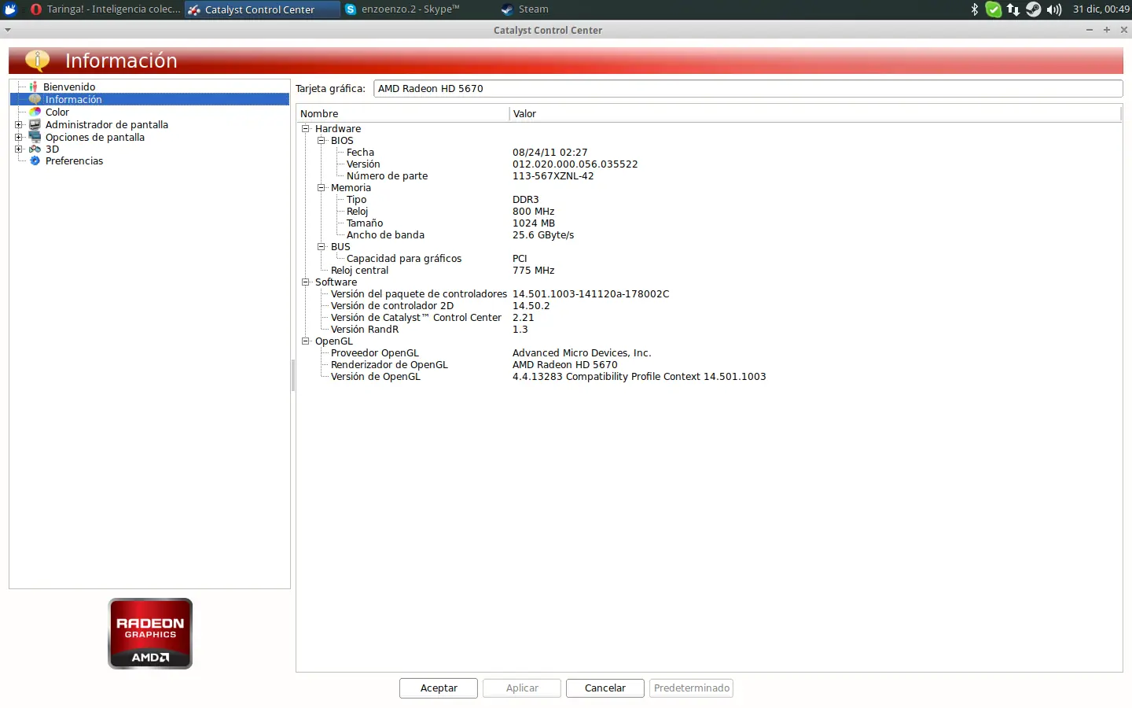Select the BIOS Versión row

pos(707,164)
